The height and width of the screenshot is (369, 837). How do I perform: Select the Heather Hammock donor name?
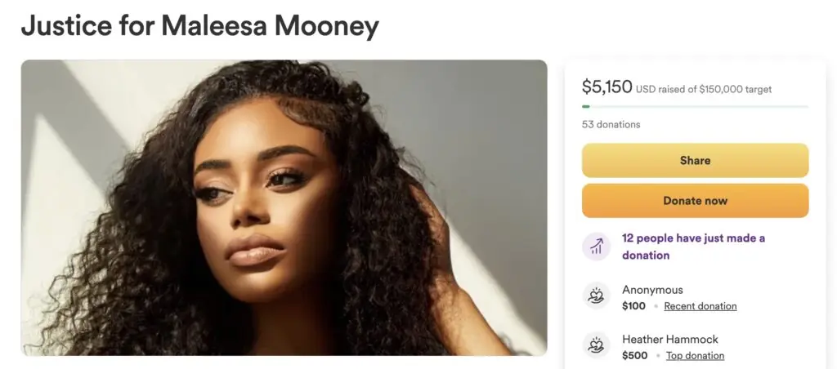tap(669, 339)
